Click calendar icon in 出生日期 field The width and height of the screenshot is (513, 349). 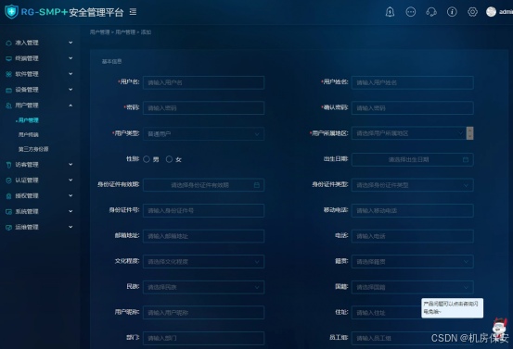[466, 159]
